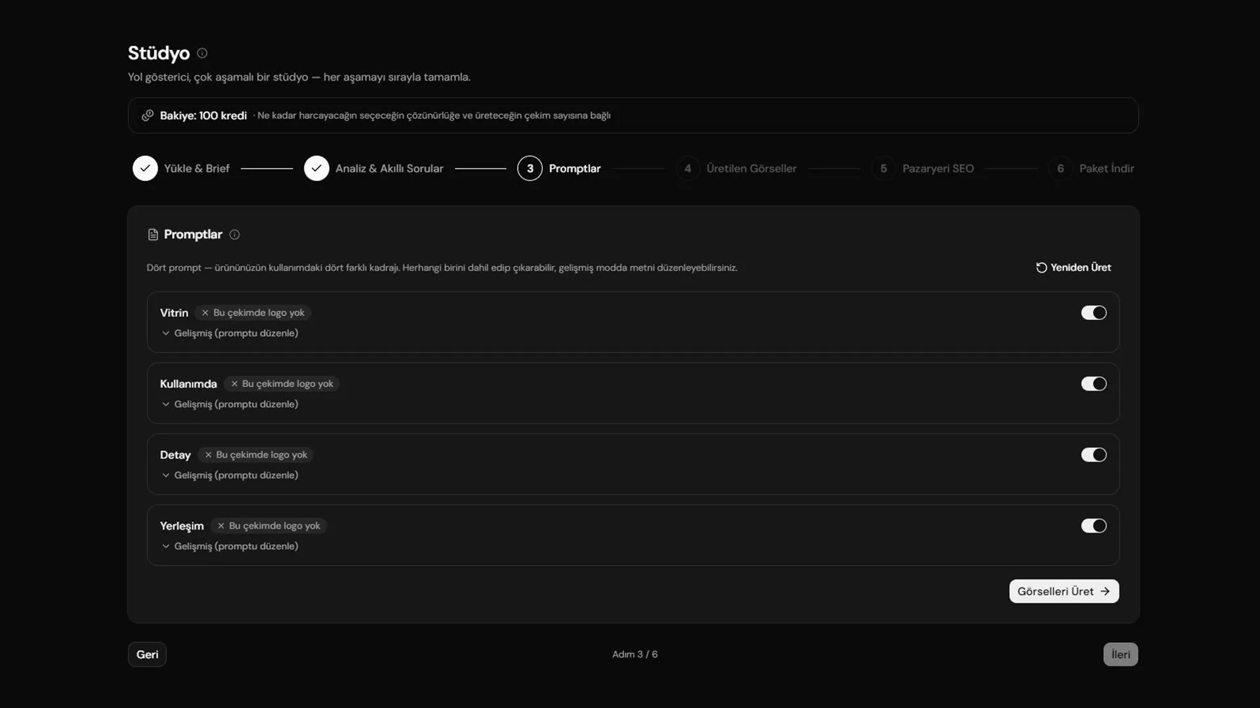Image resolution: width=1260 pixels, height=708 pixels.
Task: Remove the logo tag on Vitrin
Action: [x=205, y=313]
